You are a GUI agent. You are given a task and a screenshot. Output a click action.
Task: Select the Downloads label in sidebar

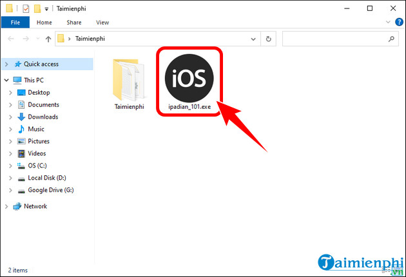coord(43,117)
